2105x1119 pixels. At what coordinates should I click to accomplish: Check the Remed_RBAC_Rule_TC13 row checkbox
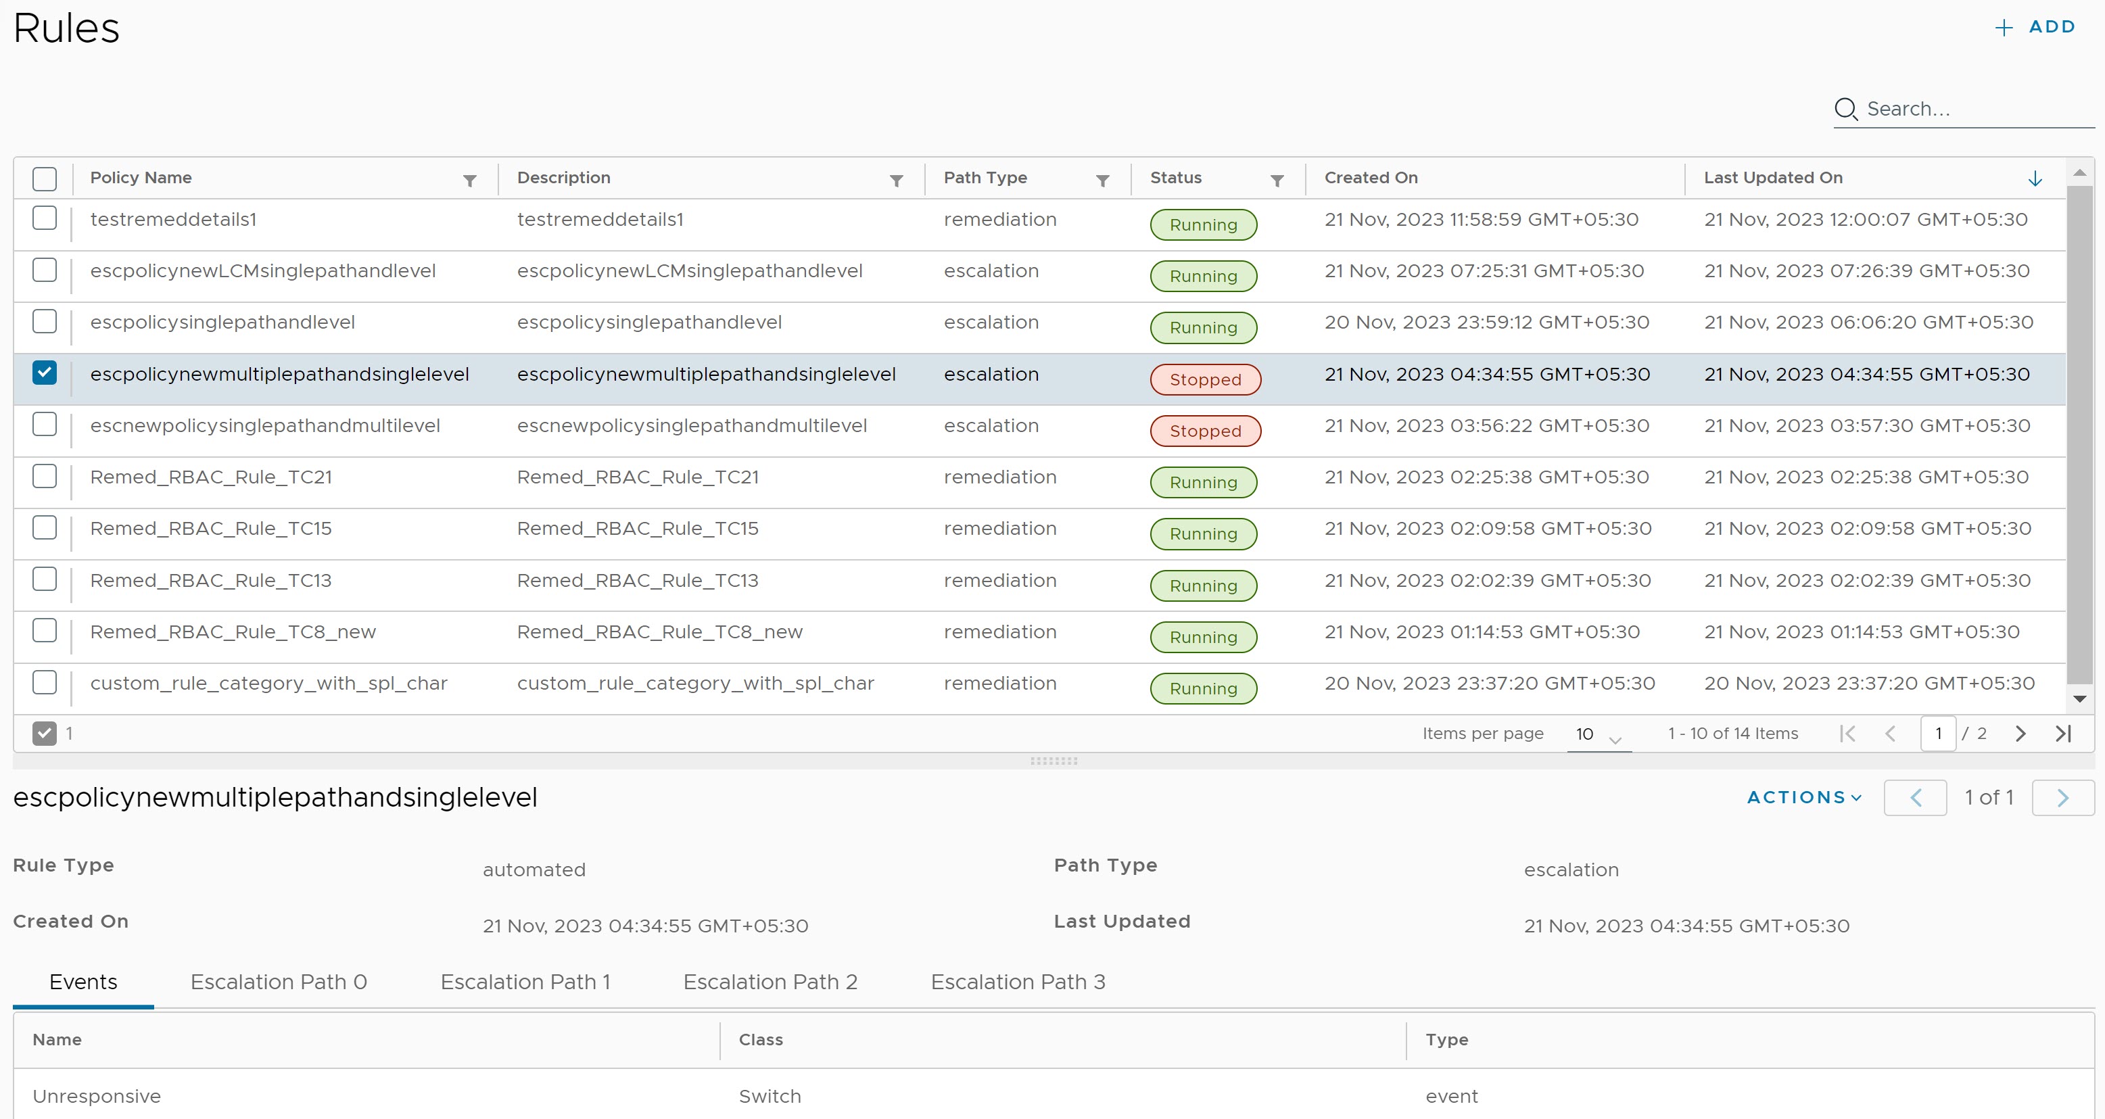pos(44,579)
